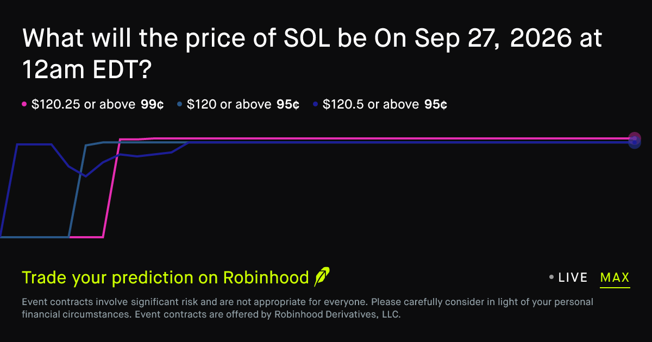The width and height of the screenshot is (652, 342).
Task: Select the $120.5 or above outcome
Action: (371, 105)
